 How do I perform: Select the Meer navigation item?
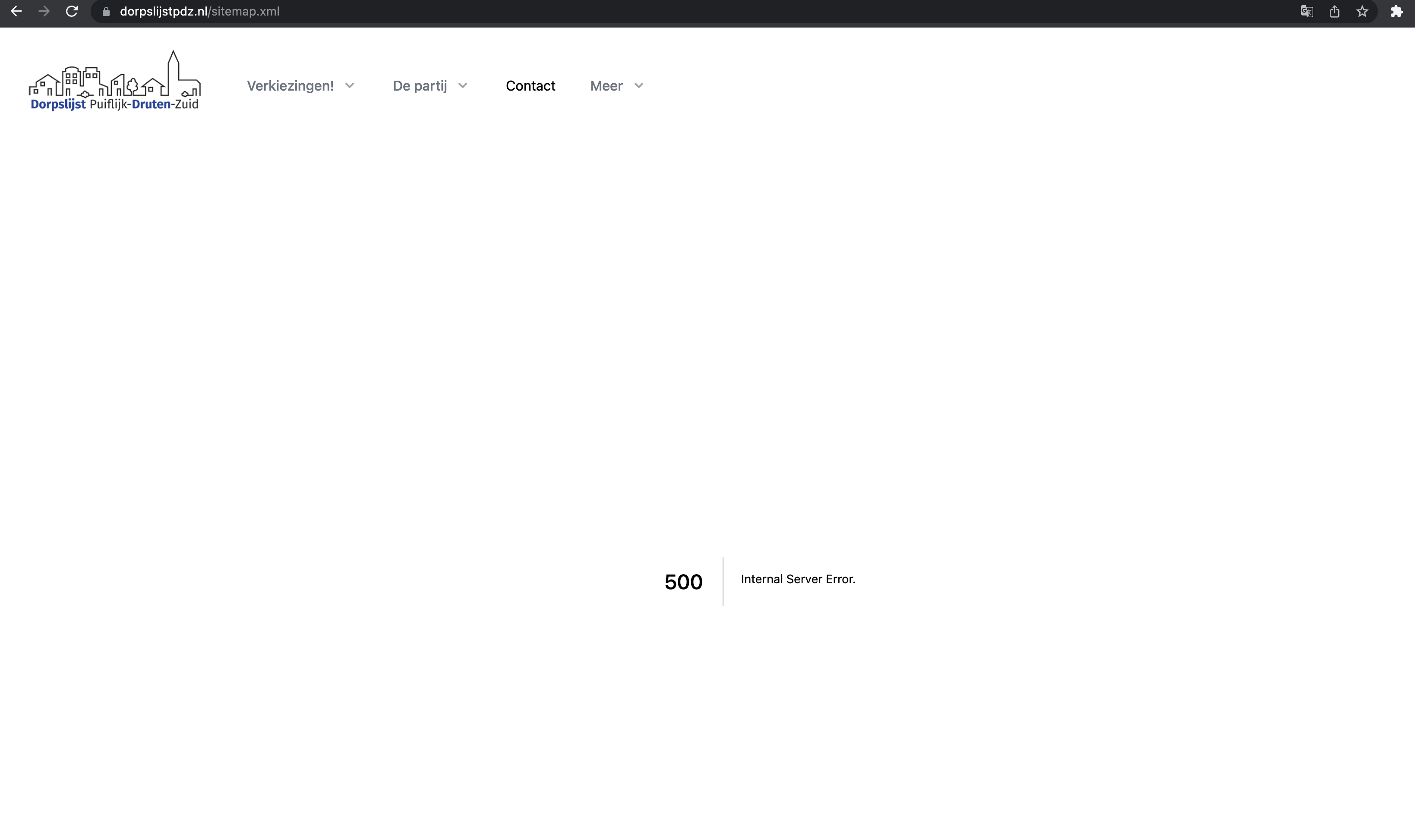[606, 85]
